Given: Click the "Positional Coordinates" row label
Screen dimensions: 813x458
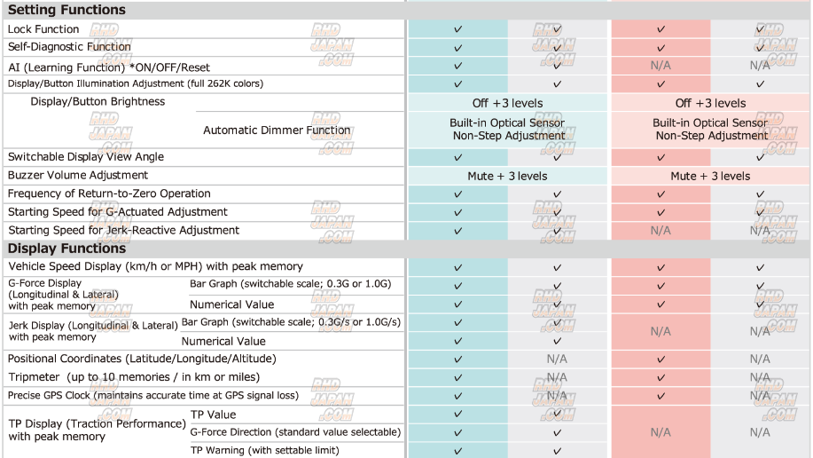Looking at the screenshot, I should [x=142, y=359].
